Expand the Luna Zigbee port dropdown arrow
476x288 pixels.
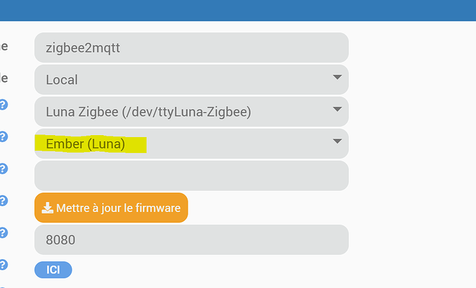[337, 109]
